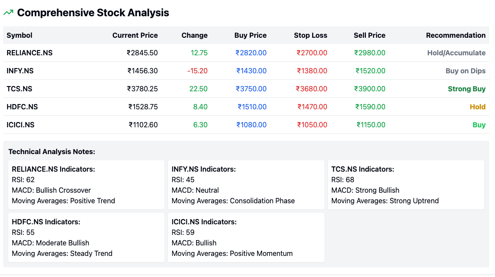The image size is (495, 277).
Task: Click the ICICI.NS symbol in table
Action: point(20,125)
